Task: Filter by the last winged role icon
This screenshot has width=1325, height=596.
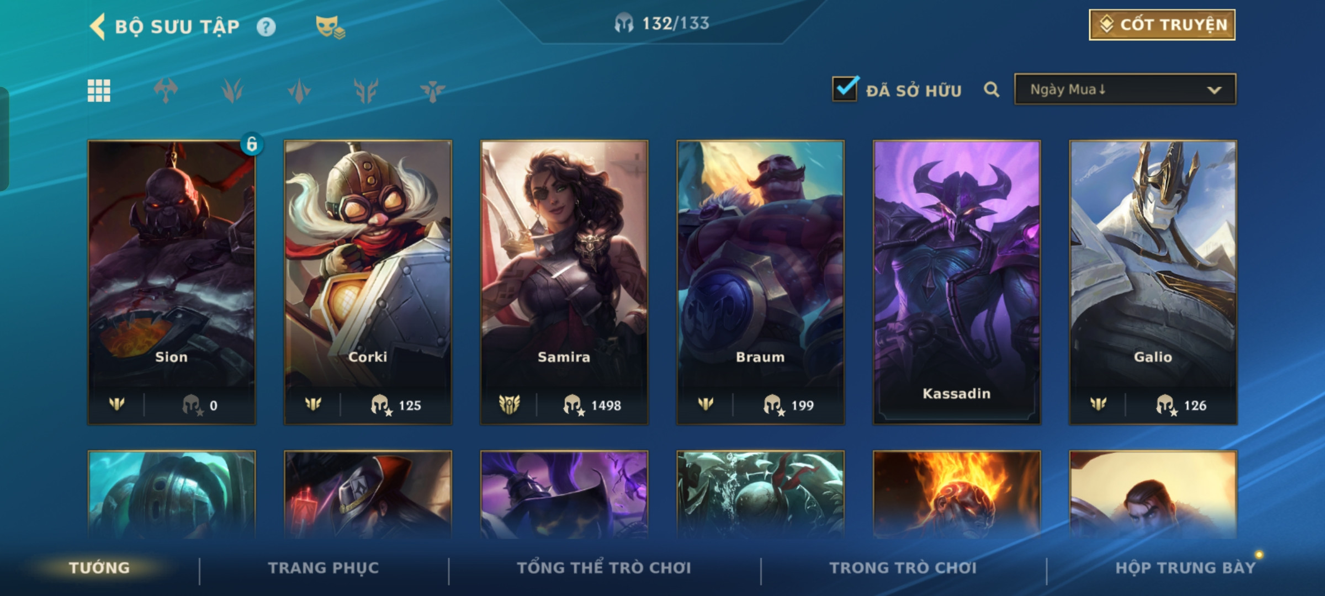Action: pos(432,91)
